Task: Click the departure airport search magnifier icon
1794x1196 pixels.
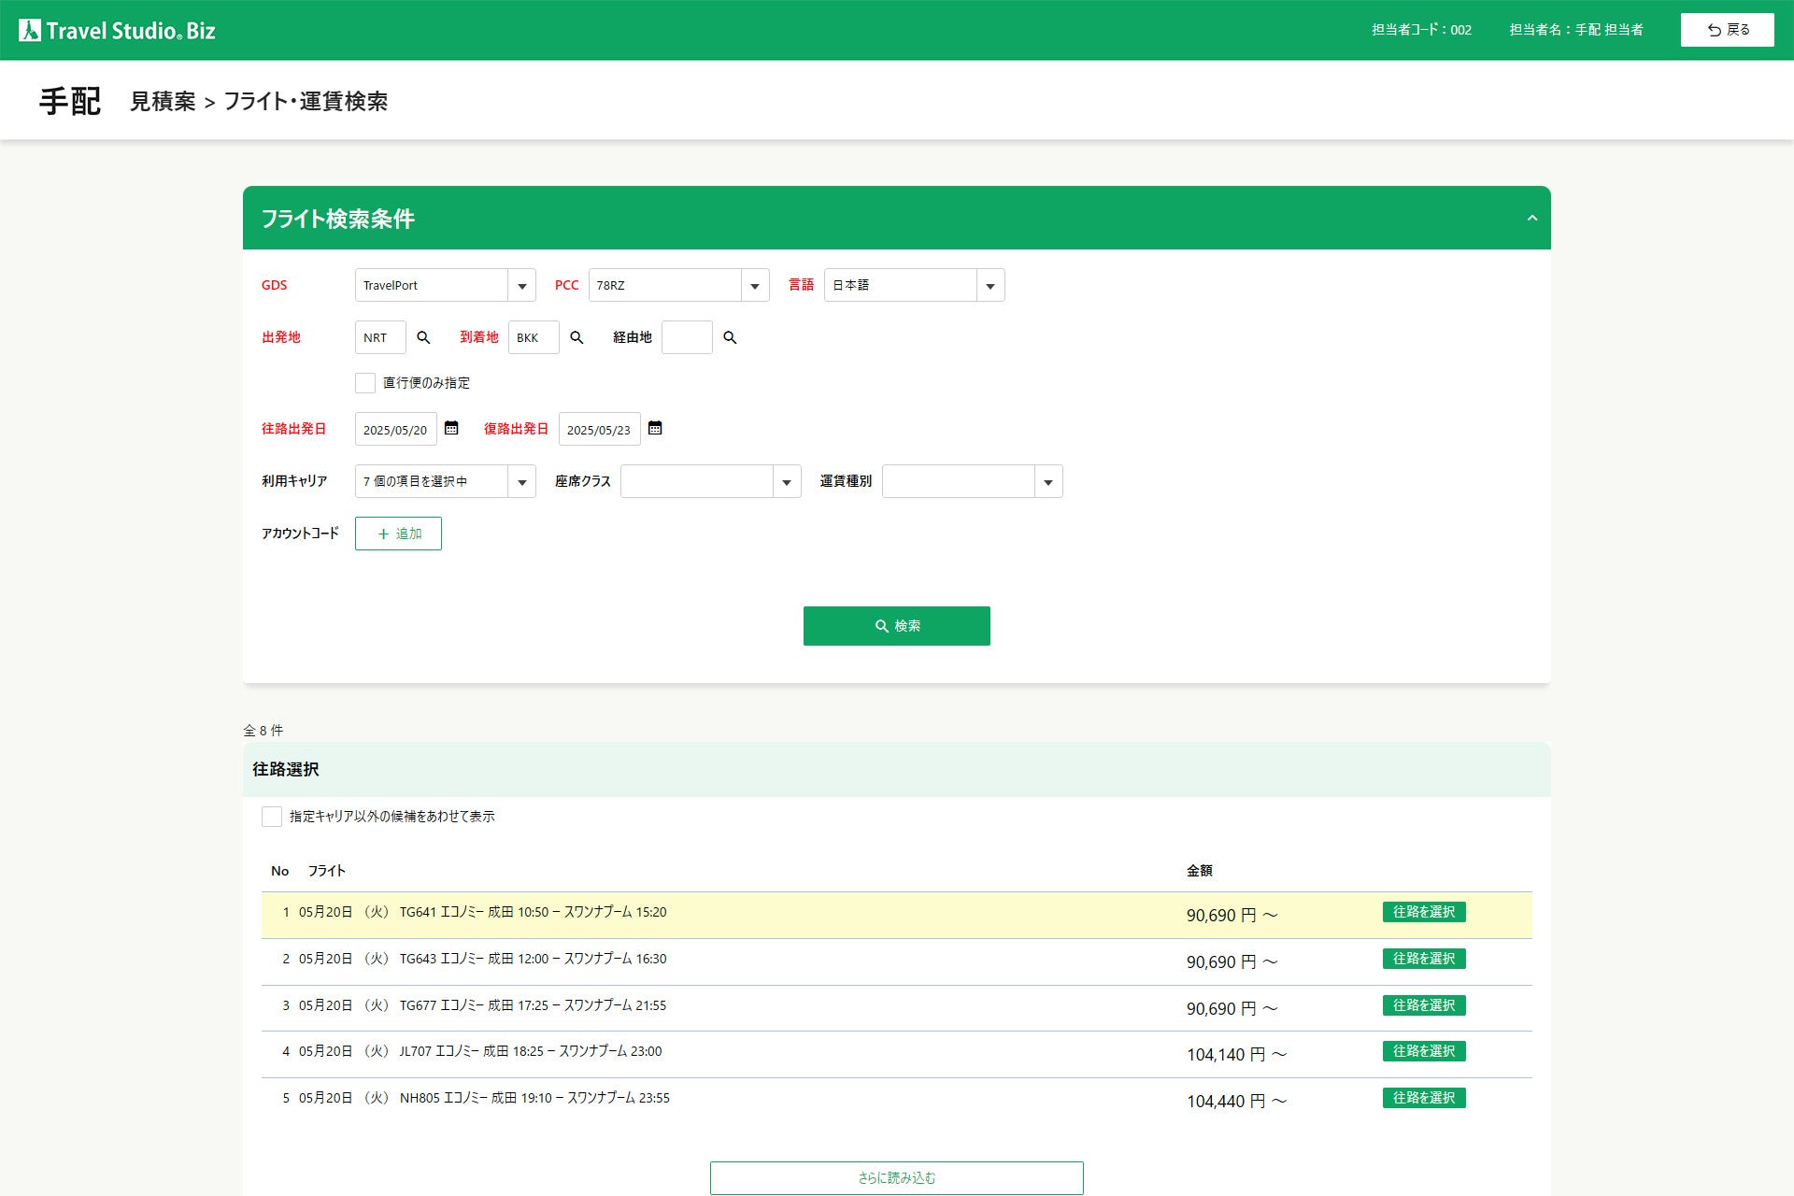Action: click(x=423, y=337)
